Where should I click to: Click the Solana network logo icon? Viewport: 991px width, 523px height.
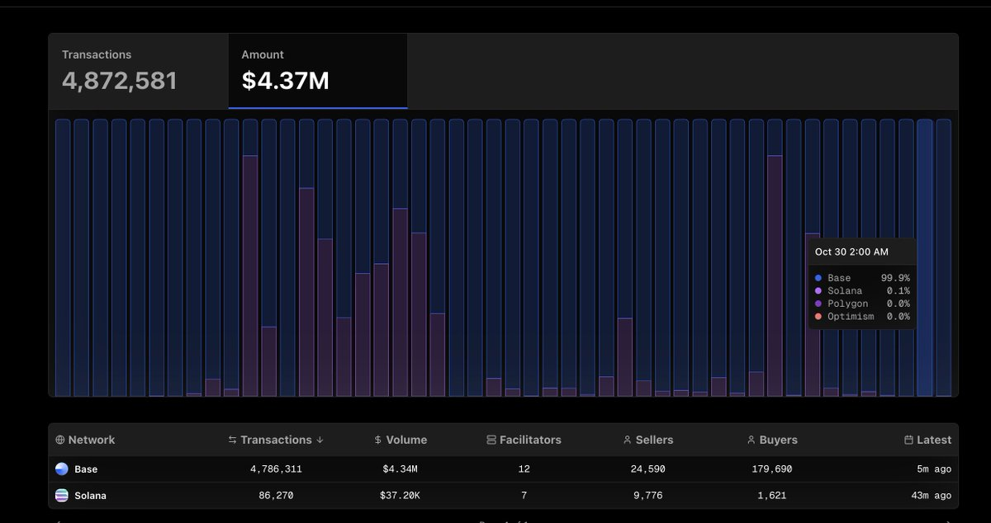62,496
